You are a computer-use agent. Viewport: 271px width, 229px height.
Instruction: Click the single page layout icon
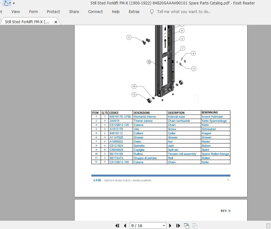[x=268, y=226]
